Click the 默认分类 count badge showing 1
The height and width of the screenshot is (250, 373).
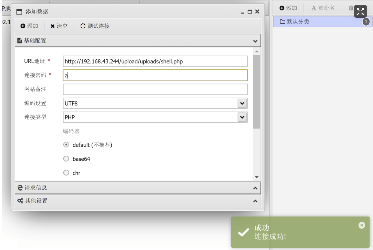[x=366, y=22]
